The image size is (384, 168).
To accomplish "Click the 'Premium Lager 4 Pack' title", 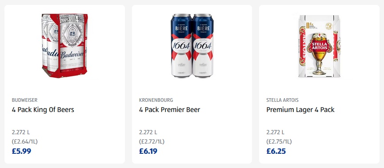I will click(x=300, y=110).
